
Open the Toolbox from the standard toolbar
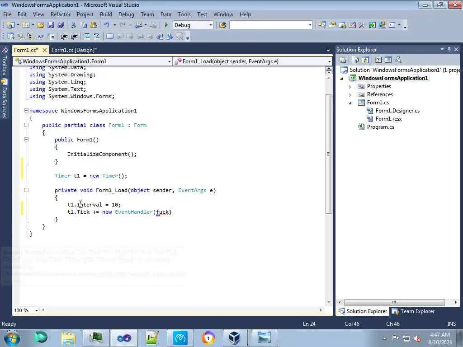coord(362,25)
